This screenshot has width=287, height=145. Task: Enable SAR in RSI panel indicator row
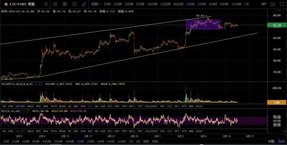103,131
